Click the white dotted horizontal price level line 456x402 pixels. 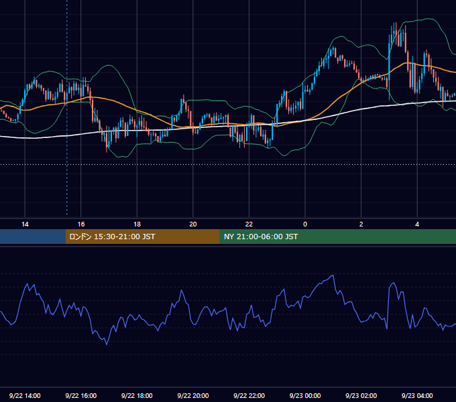228,164
